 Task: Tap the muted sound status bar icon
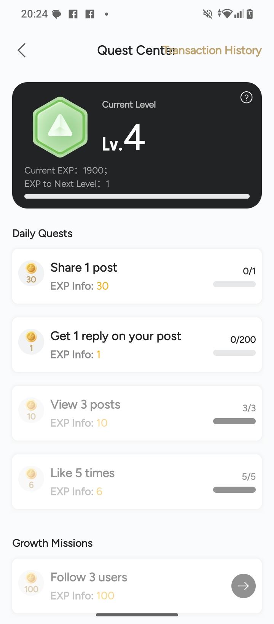click(207, 14)
